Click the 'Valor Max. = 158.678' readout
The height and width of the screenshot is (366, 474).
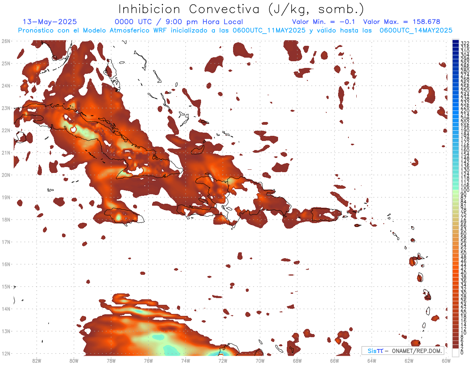tap(402, 22)
